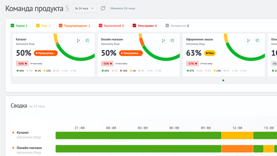
Task: Click the Сводка section heading
Action: click(19, 106)
